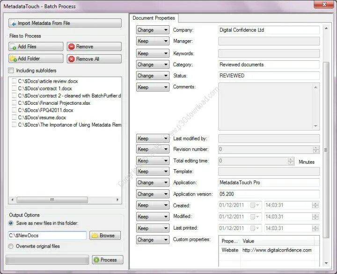The width and height of the screenshot is (337, 274).
Task: Check the FPQ42011.docx file
Action: click(x=14, y=110)
